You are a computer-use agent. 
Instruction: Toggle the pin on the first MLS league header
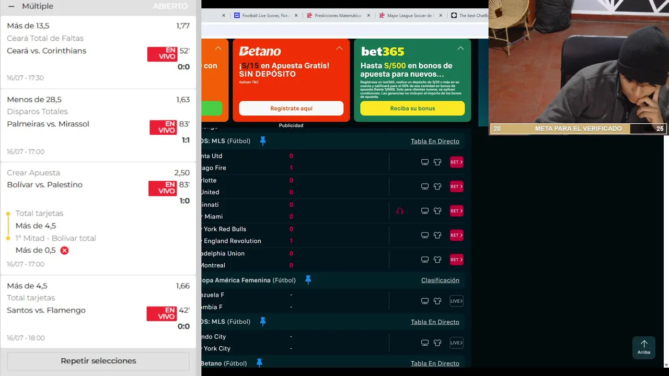263,141
